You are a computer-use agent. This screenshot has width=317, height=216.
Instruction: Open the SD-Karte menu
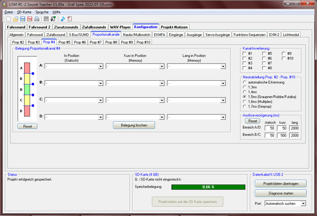pyautogui.click(x=24, y=12)
